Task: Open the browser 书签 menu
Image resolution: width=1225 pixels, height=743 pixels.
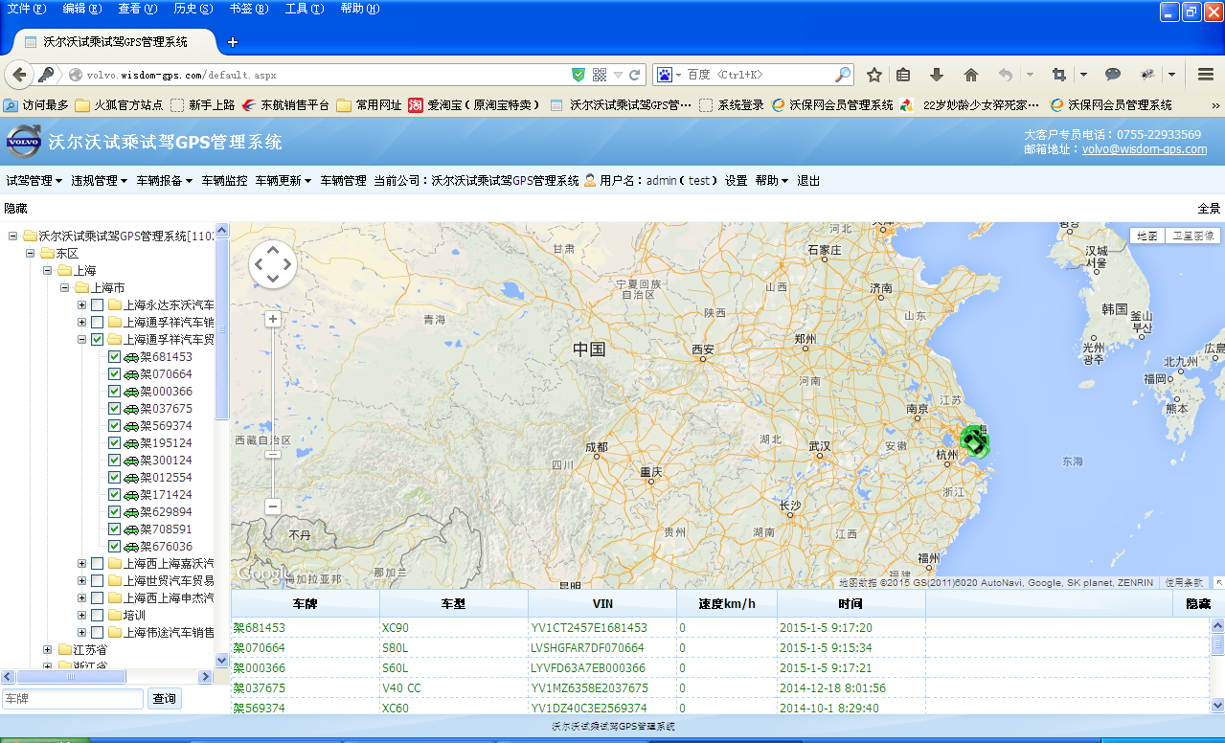Action: click(248, 9)
